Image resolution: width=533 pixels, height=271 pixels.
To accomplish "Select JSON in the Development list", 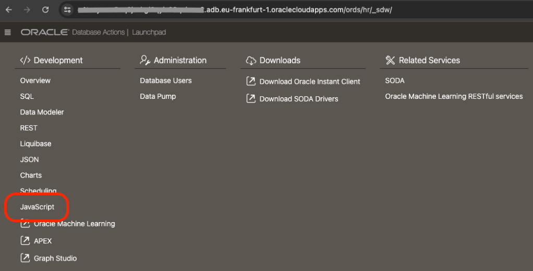I will 30,160.
